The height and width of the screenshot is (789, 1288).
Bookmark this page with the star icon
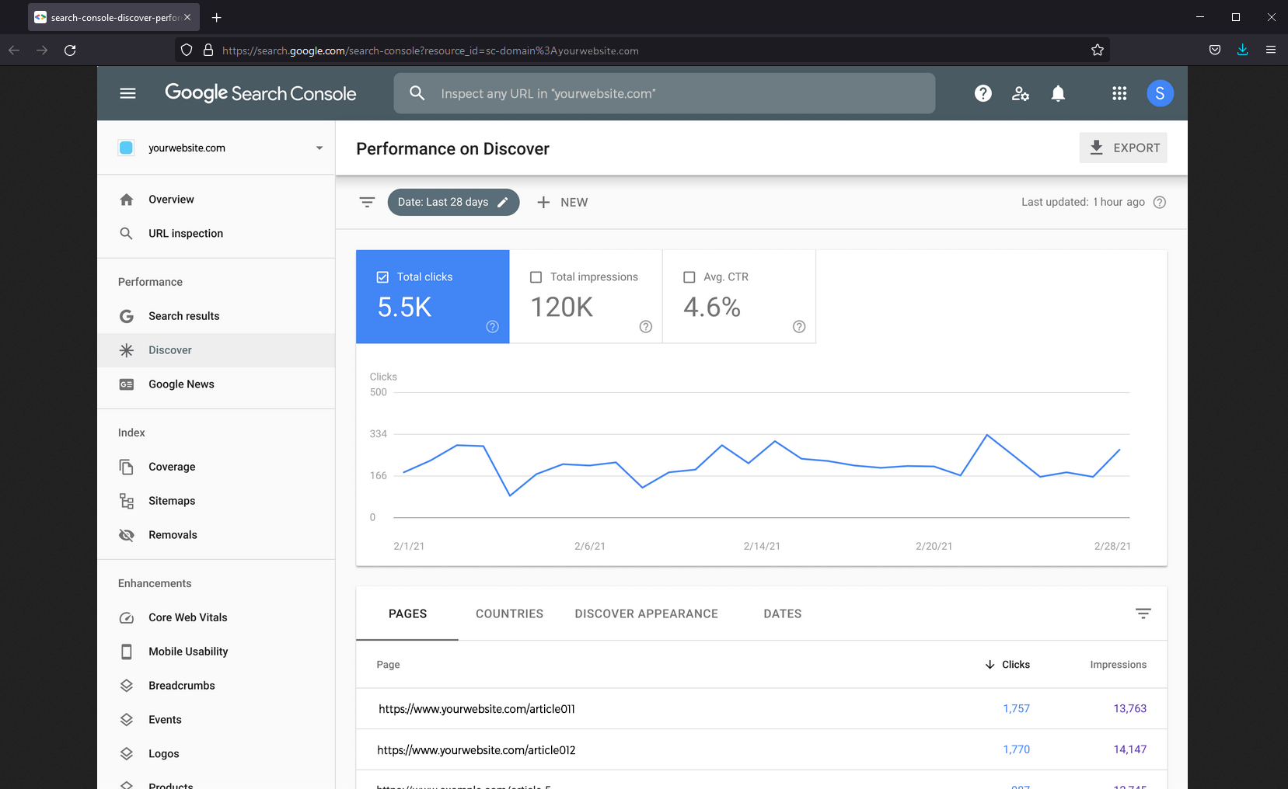tap(1097, 50)
